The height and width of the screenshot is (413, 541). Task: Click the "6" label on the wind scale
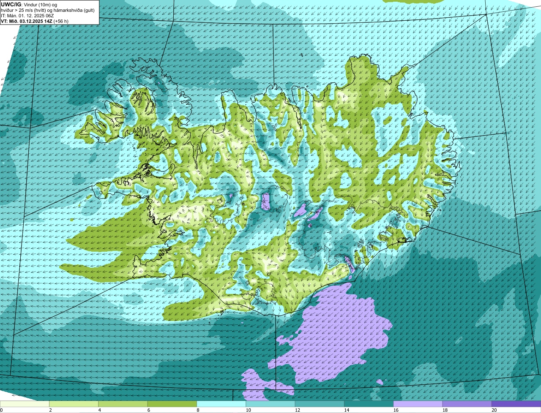148,410
